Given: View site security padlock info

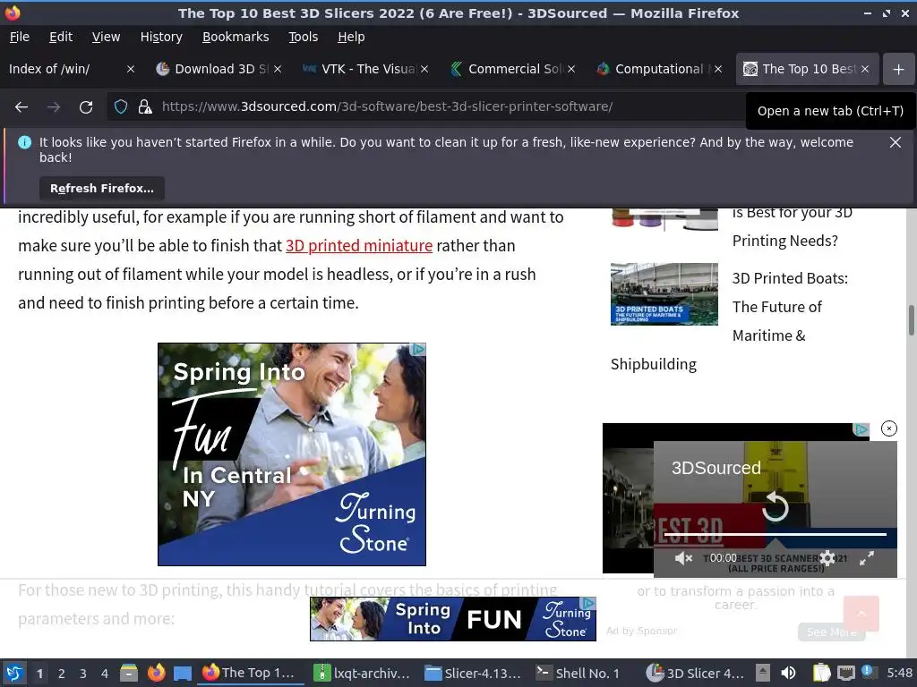Looking at the screenshot, I should point(144,107).
